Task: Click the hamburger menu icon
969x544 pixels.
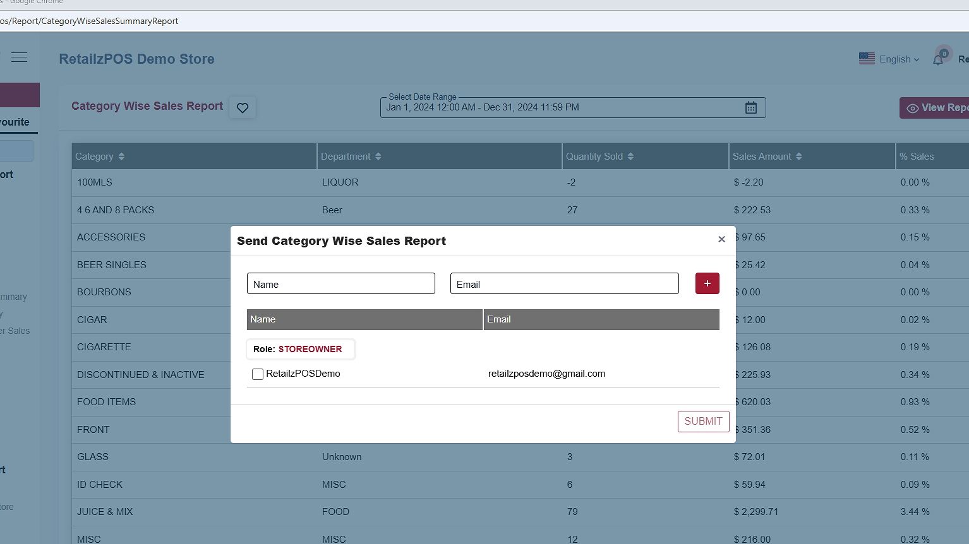Action: point(20,57)
